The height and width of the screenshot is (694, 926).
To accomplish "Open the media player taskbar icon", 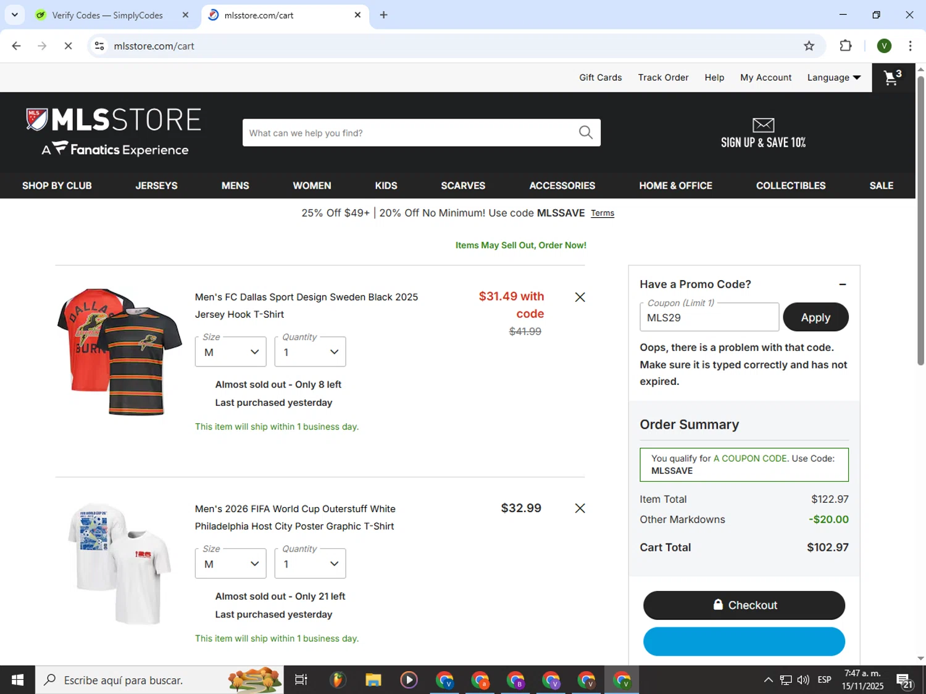I will [x=409, y=680].
